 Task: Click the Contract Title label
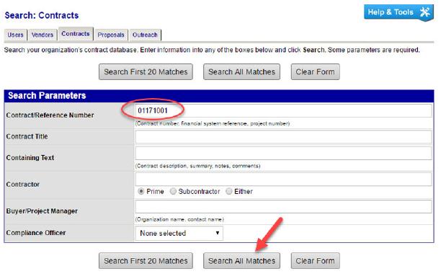[27, 136]
